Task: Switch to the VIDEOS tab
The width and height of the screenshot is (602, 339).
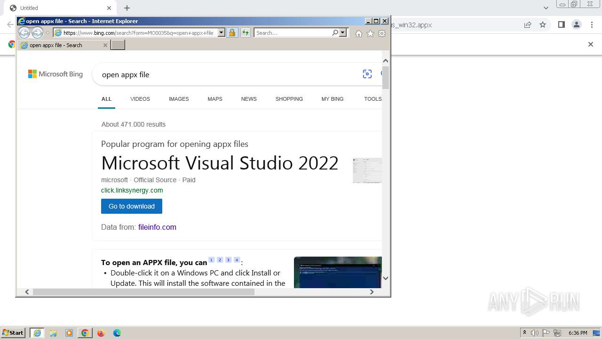Action: [x=140, y=99]
